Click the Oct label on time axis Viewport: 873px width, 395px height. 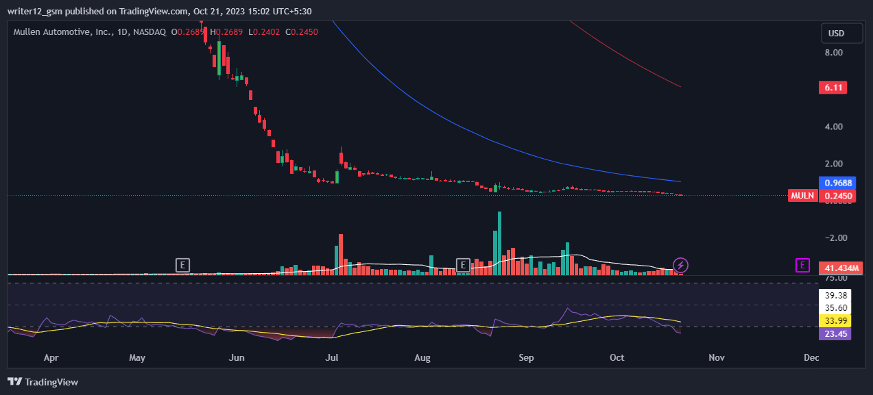[x=617, y=357]
